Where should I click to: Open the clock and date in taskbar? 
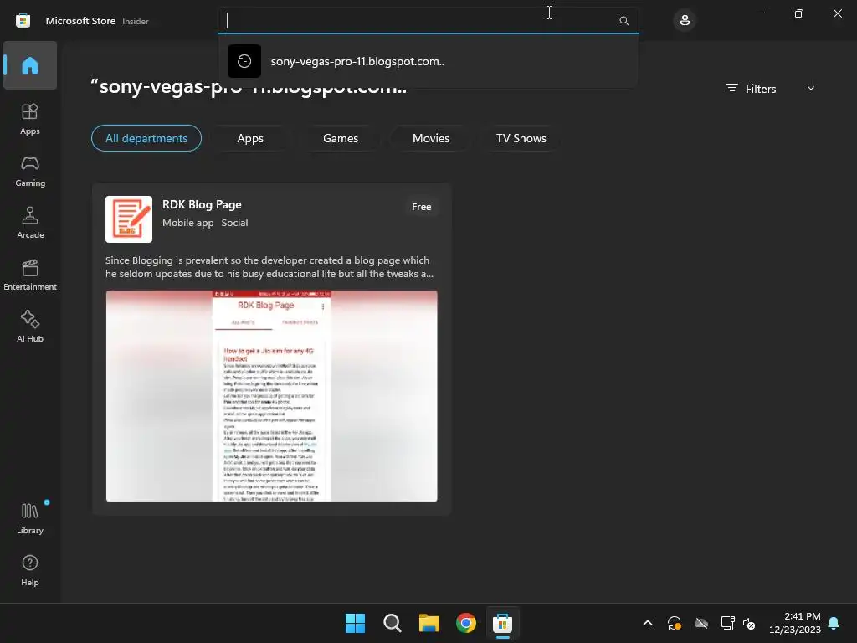click(x=795, y=623)
